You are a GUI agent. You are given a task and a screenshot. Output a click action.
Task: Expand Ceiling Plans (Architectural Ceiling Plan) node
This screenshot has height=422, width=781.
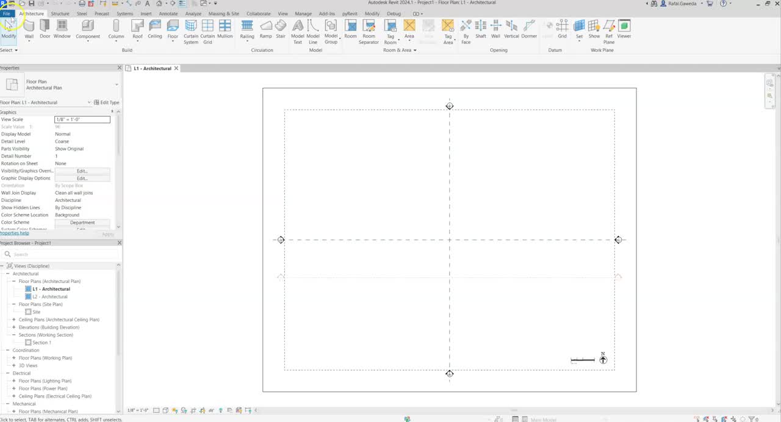pos(14,320)
